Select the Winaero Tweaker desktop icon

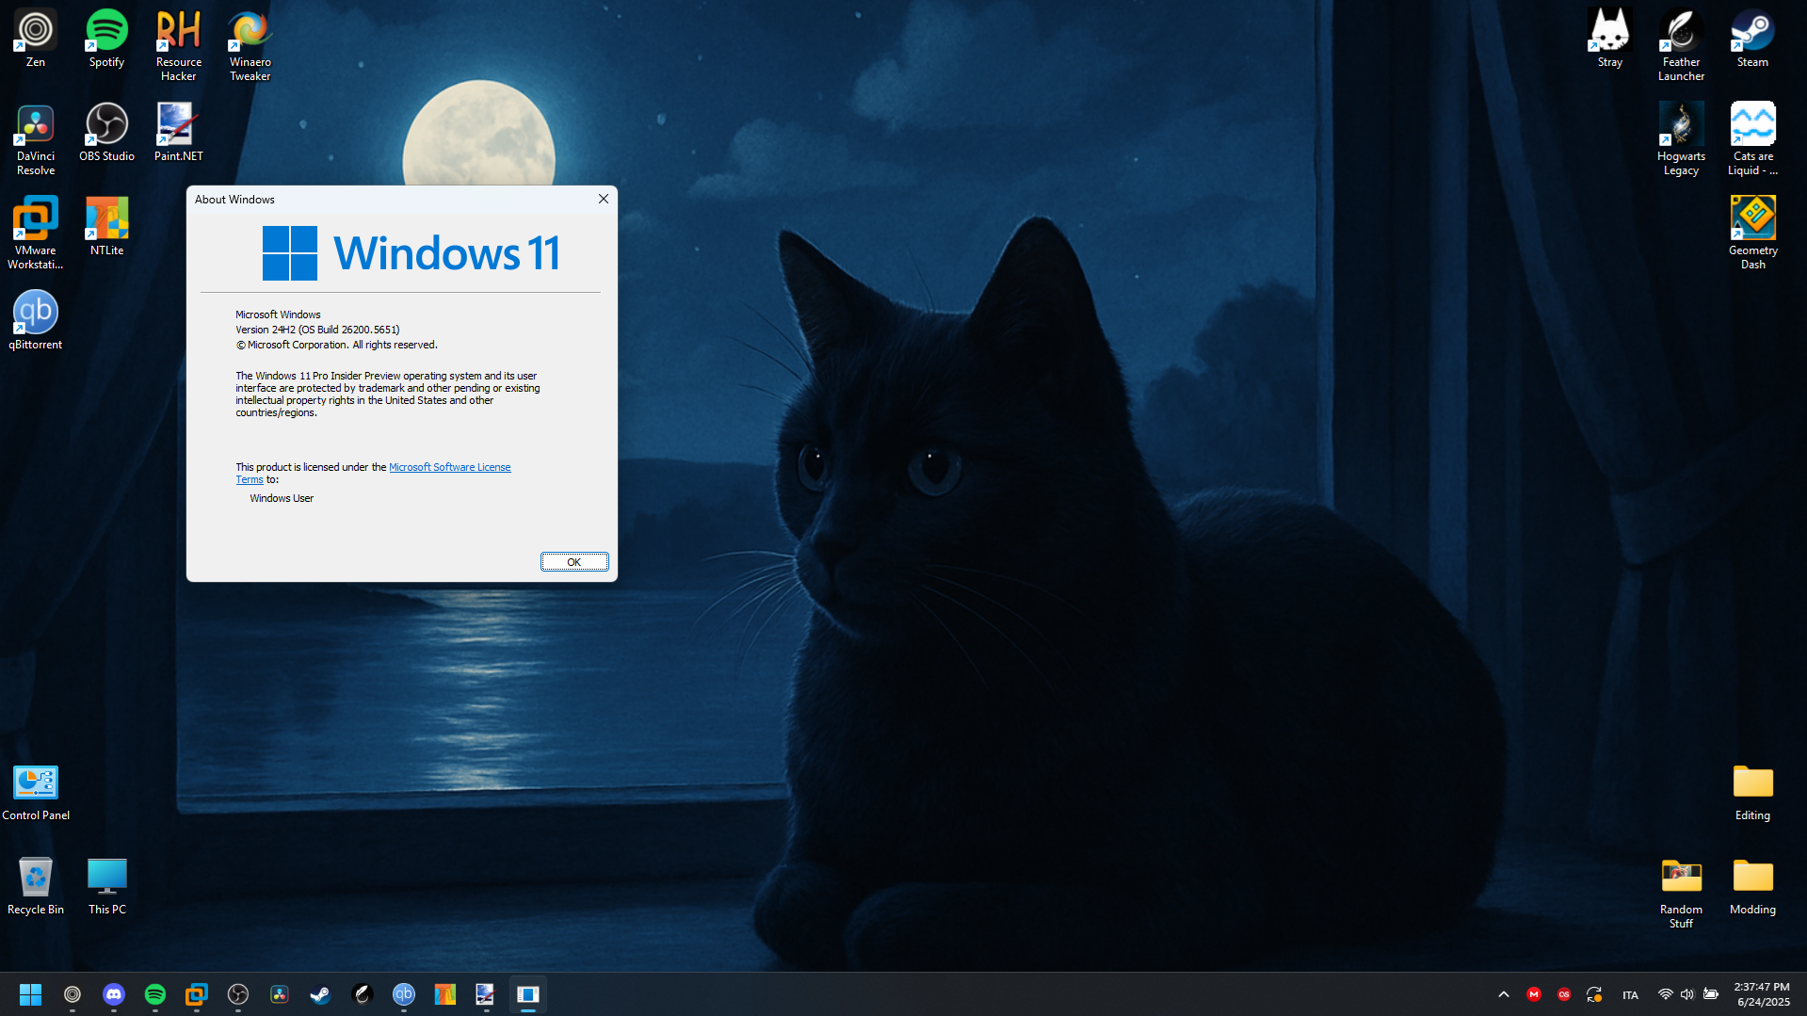click(x=250, y=44)
